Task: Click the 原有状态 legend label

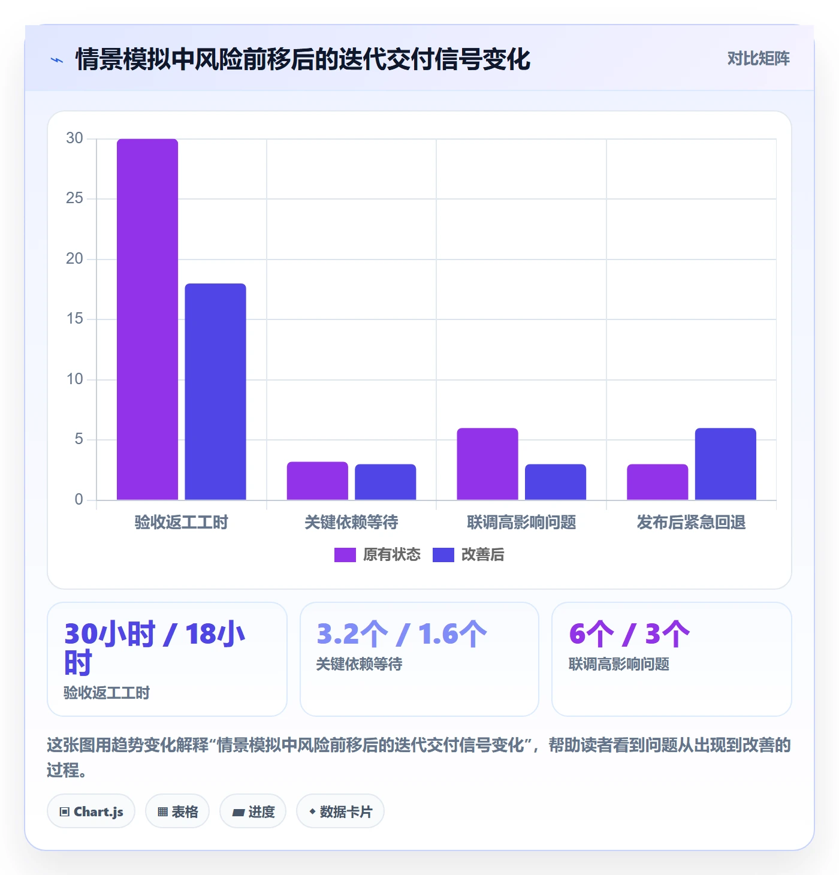Action: tap(391, 555)
